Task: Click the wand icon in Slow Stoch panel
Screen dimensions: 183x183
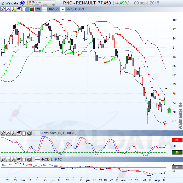Action: click(x=14, y=133)
